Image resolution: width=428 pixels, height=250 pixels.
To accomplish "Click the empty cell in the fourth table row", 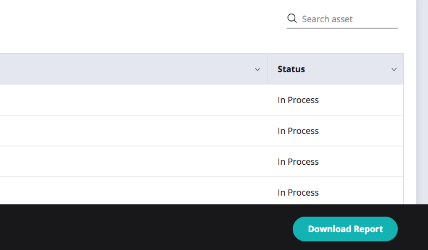I will pos(133,191).
